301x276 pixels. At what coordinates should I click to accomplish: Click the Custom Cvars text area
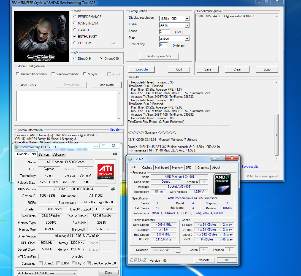click(x=67, y=106)
